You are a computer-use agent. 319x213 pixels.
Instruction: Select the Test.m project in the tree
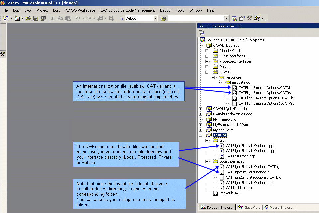click(x=220, y=135)
